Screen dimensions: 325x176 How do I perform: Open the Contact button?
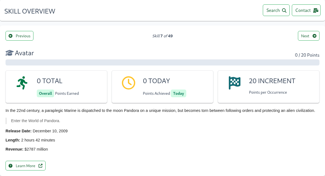click(306, 10)
